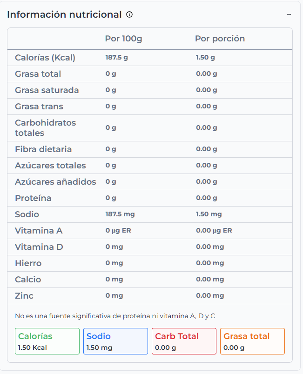Screen dimensions: 303x374
Task: Click the Zinc row label
Action: 24,296
